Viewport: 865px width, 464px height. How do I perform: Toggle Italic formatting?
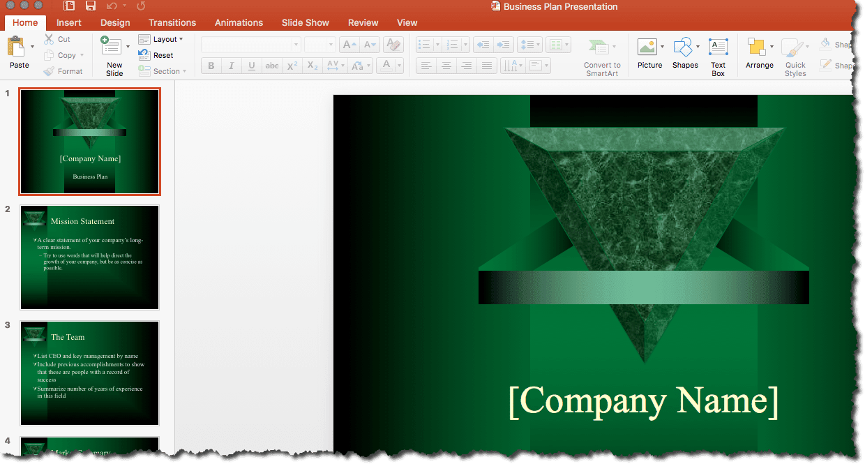pos(231,66)
